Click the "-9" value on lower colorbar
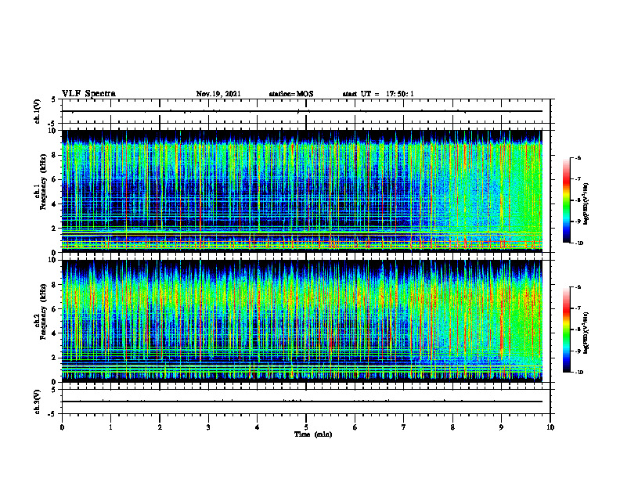This screenshot has height=479, width=620. coord(578,351)
